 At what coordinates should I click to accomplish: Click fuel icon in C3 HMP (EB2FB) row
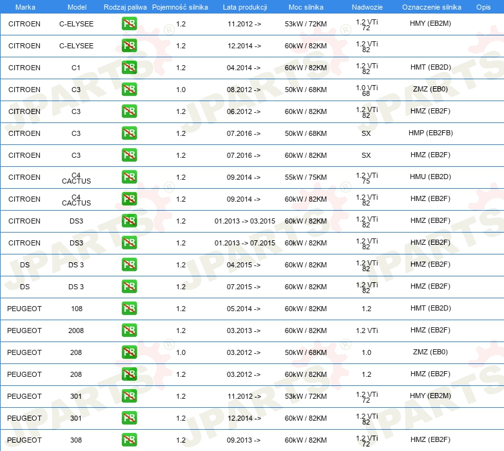129,133
